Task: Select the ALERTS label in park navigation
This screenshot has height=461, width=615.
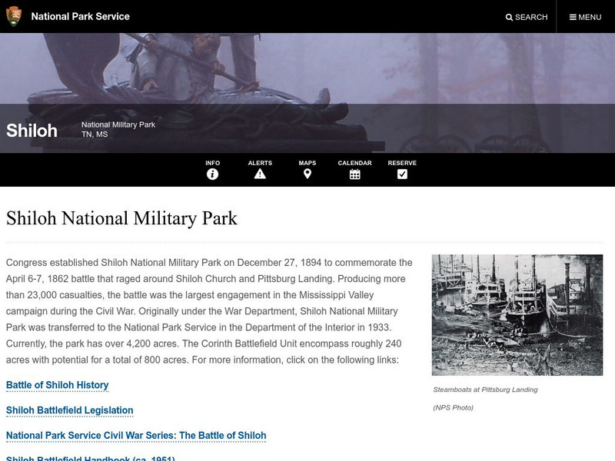Action: point(260,163)
